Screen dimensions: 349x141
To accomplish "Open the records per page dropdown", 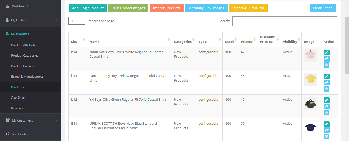I will click(x=77, y=21).
